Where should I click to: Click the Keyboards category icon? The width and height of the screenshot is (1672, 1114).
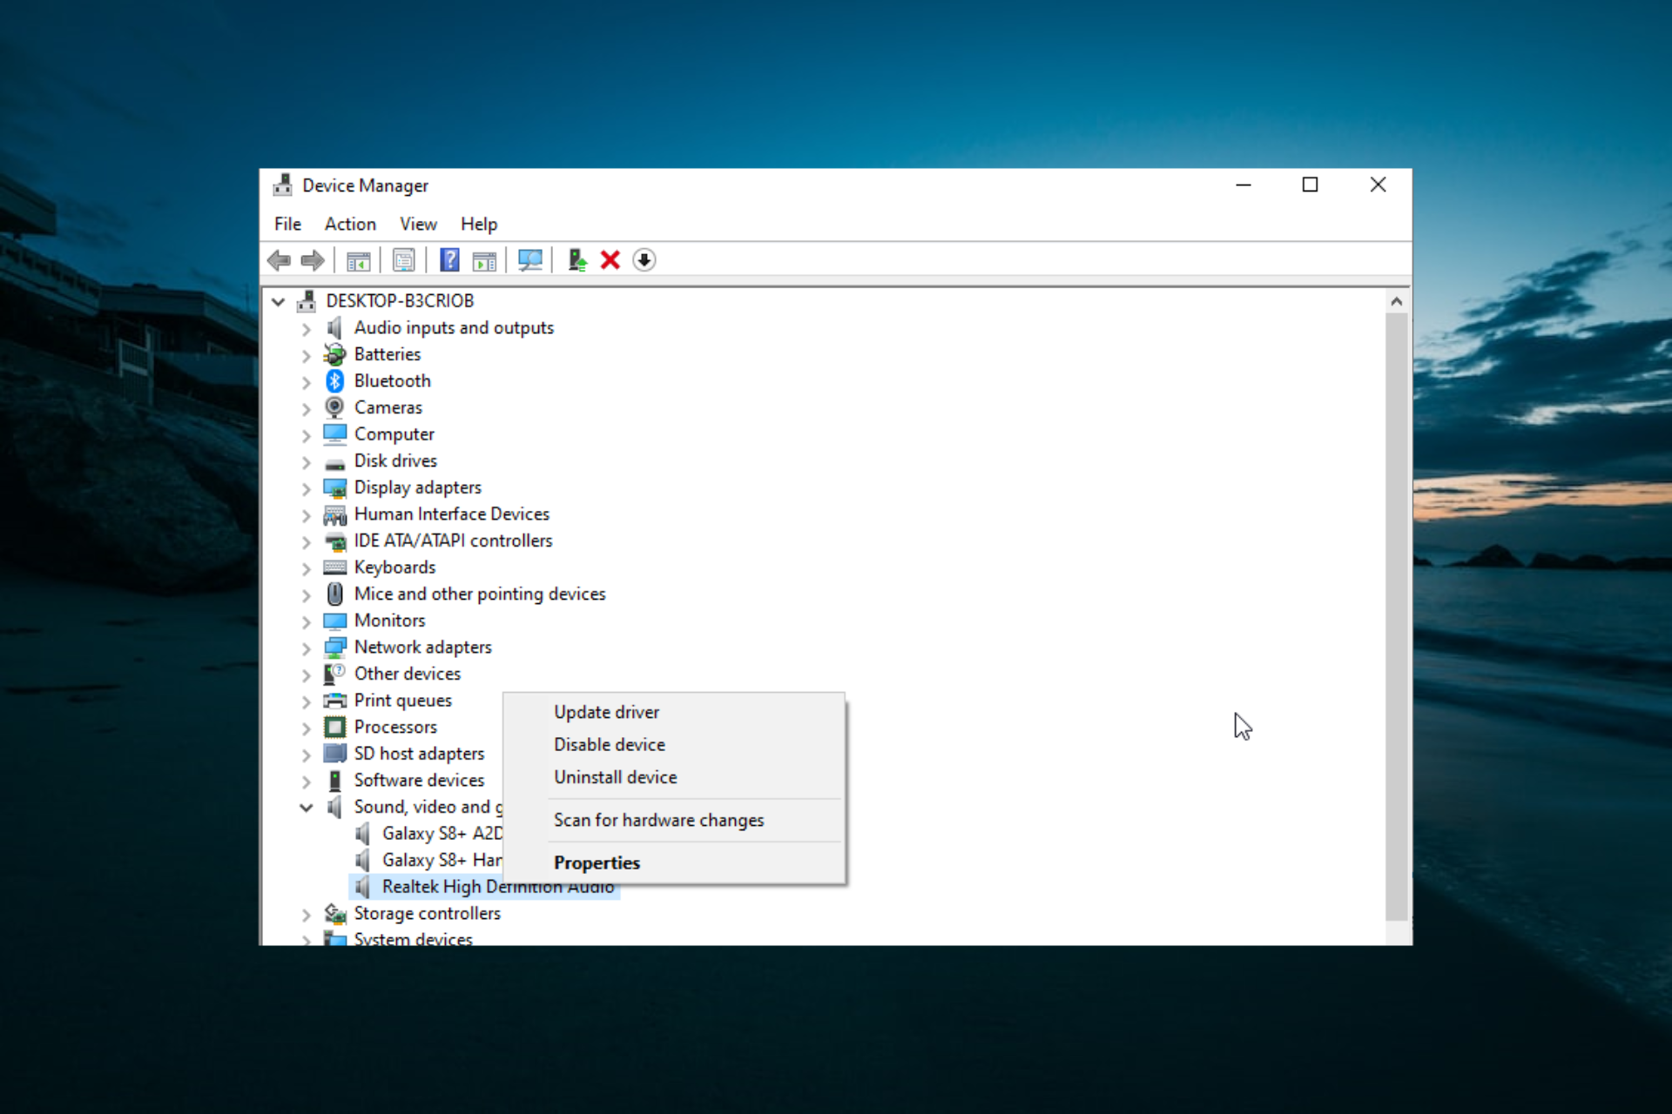(334, 567)
